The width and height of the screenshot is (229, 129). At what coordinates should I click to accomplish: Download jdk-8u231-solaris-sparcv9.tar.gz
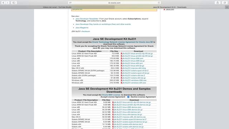tap(136, 73)
